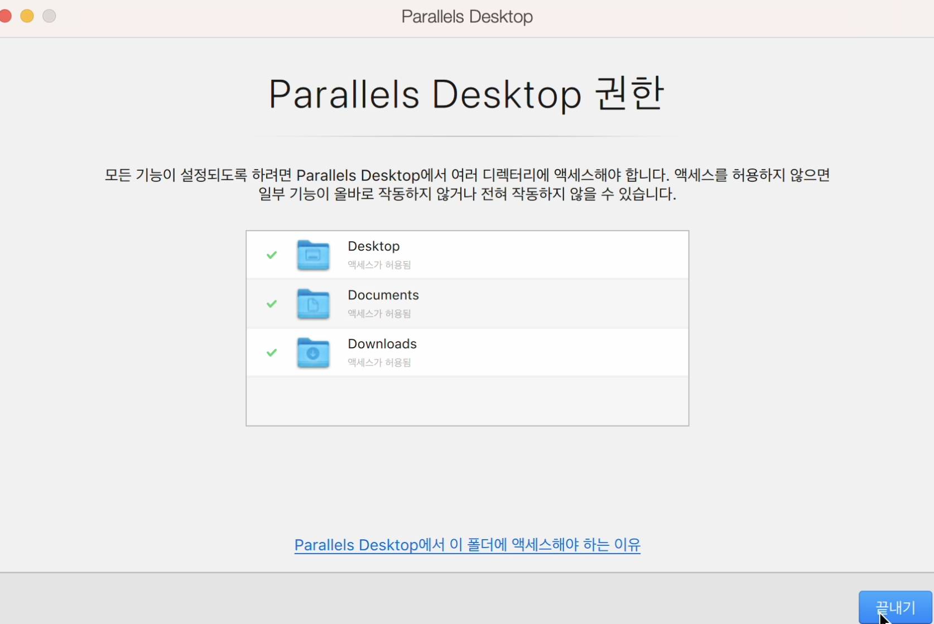
Task: Click the 끝내기 button
Action: click(x=895, y=607)
